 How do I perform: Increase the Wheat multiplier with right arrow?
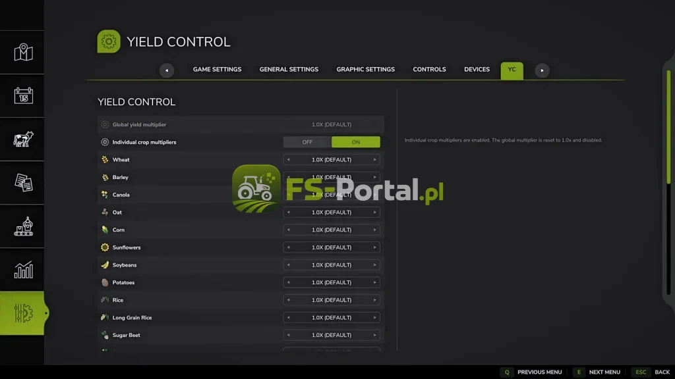[374, 160]
